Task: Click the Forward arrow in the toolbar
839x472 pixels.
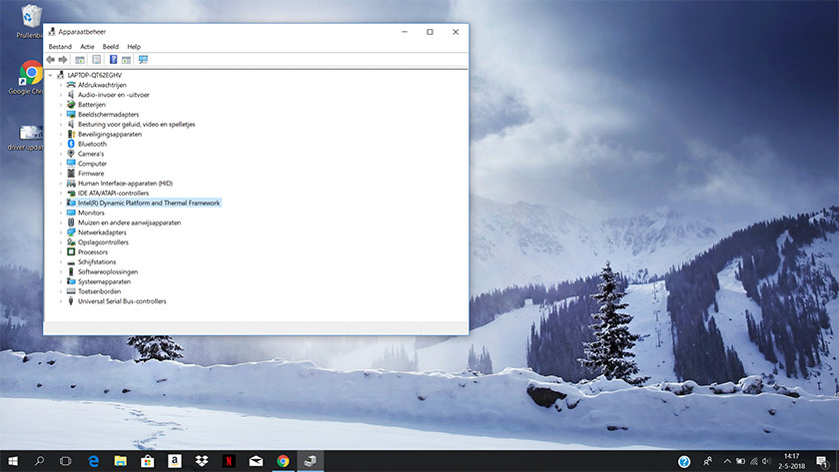Action: 63,60
